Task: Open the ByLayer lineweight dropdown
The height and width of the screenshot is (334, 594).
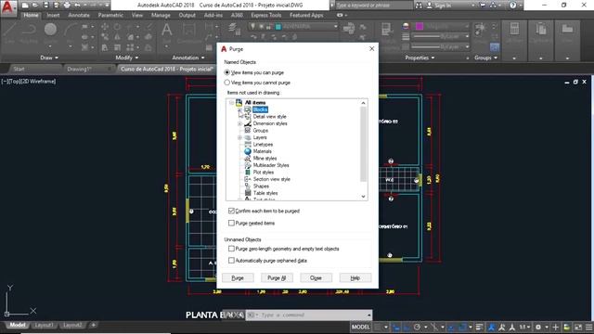Action: (x=441, y=36)
